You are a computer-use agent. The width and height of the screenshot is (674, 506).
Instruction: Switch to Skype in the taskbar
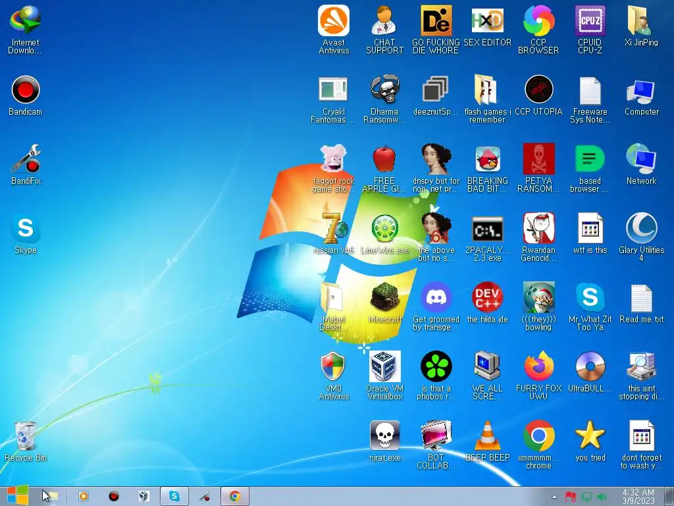tap(174, 496)
